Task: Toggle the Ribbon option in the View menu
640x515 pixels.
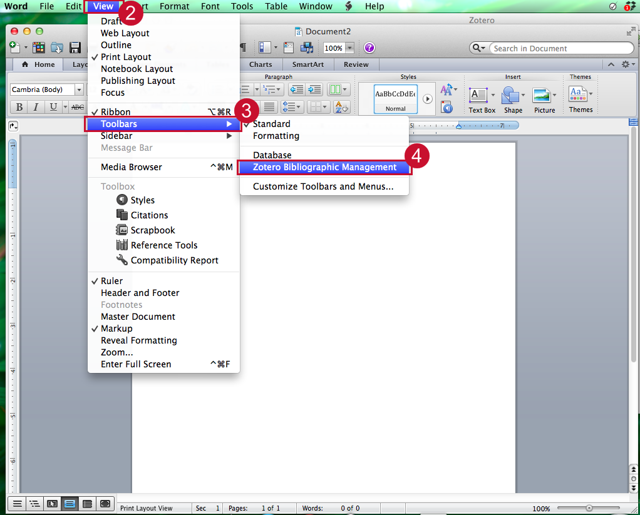Action: (x=163, y=112)
